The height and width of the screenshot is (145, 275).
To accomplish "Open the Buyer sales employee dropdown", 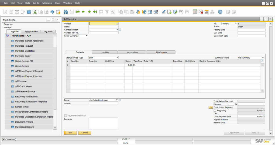I will tap(117, 100).
